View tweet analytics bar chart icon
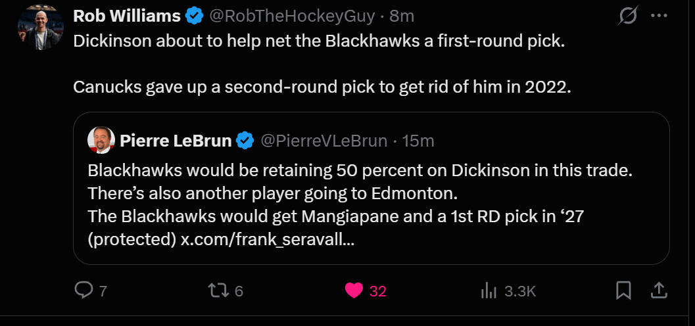 click(489, 290)
